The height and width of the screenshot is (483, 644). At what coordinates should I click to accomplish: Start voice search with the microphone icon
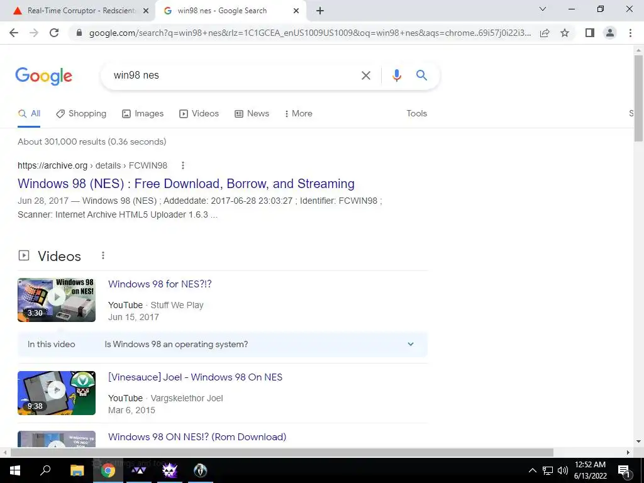point(396,75)
